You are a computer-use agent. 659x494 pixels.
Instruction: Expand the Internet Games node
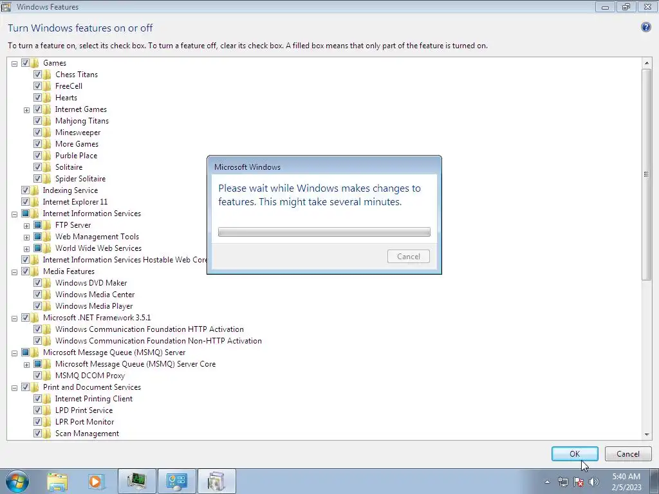[26, 110]
